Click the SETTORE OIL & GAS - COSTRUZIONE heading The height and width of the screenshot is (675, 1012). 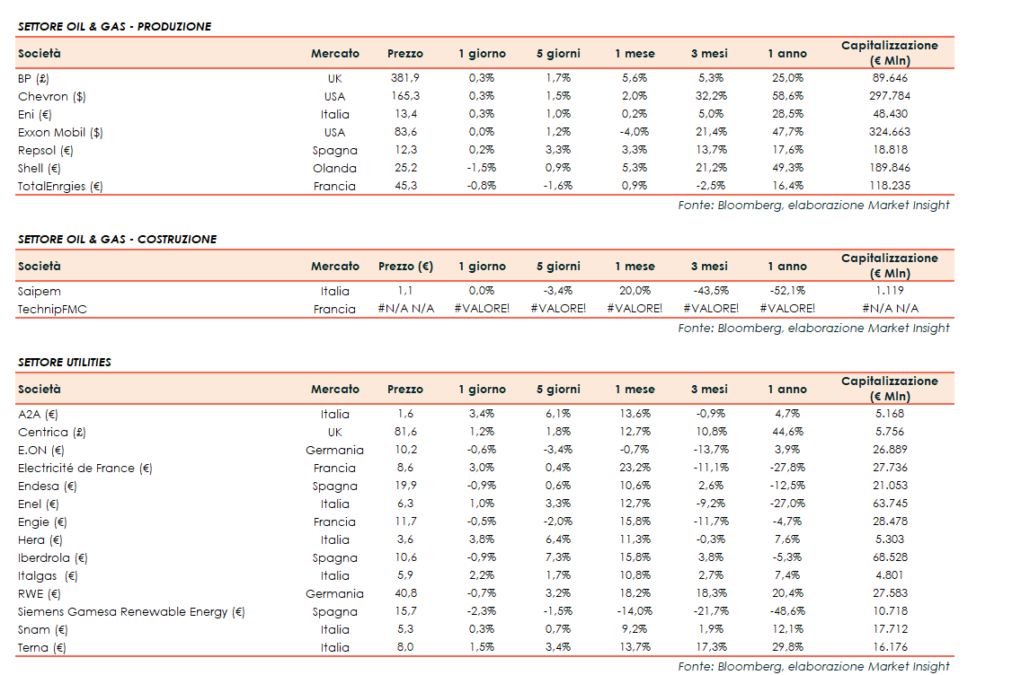(x=117, y=240)
